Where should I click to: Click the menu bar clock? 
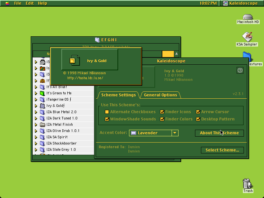tap(208, 3)
